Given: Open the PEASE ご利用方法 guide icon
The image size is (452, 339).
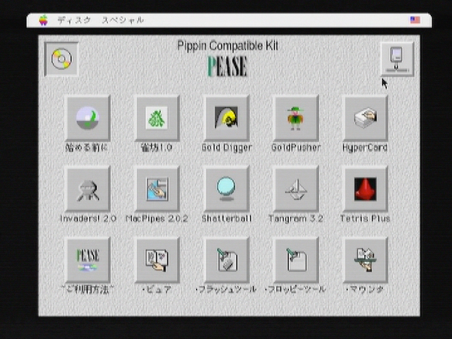Looking at the screenshot, I should click(88, 260).
